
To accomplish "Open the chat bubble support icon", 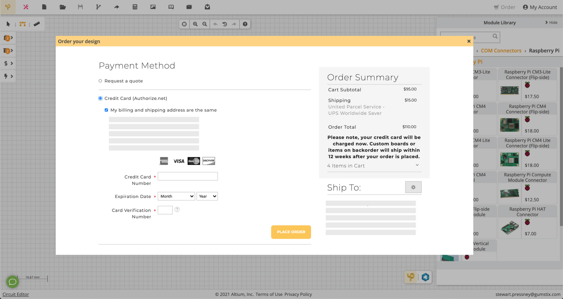I will click(x=12, y=282).
